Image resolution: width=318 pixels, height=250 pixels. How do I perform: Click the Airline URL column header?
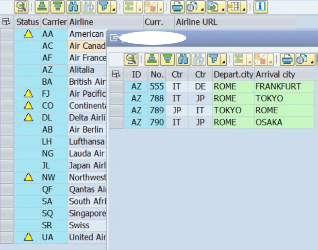tap(235, 22)
